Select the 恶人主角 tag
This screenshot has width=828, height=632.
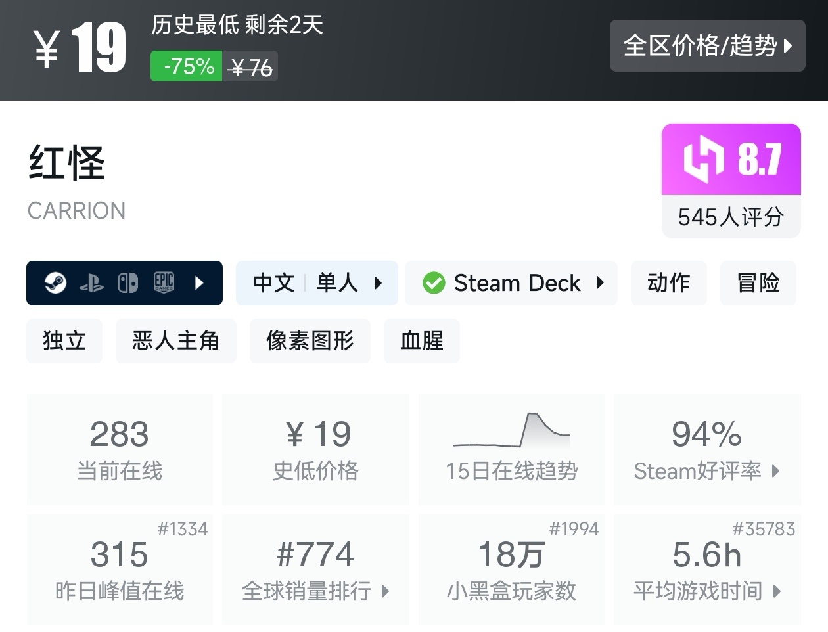click(x=175, y=341)
